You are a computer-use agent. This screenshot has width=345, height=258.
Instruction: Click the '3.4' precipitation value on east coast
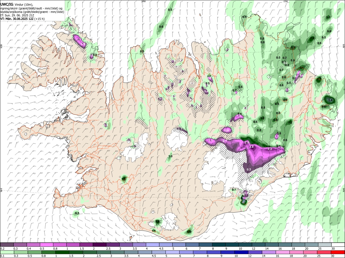330,100
